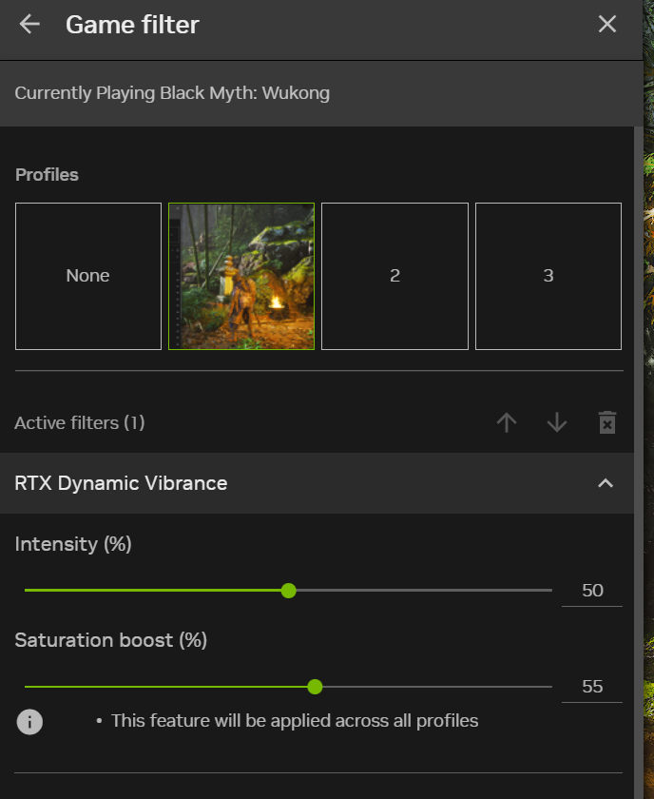The image size is (654, 799).
Task: Move active filter up with arrow icon
Action: tap(507, 422)
